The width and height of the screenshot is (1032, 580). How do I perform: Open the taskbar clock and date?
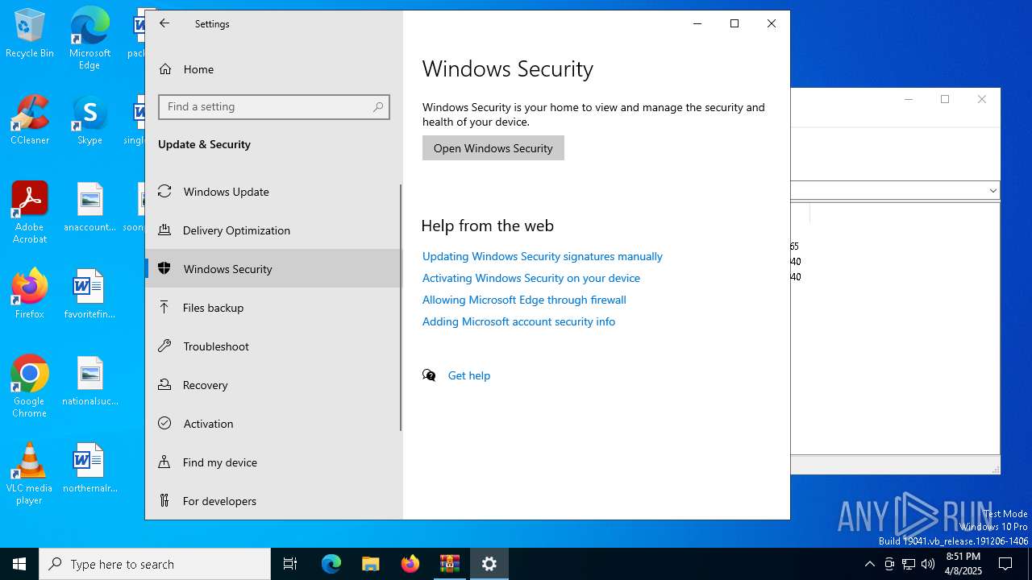coord(963,564)
